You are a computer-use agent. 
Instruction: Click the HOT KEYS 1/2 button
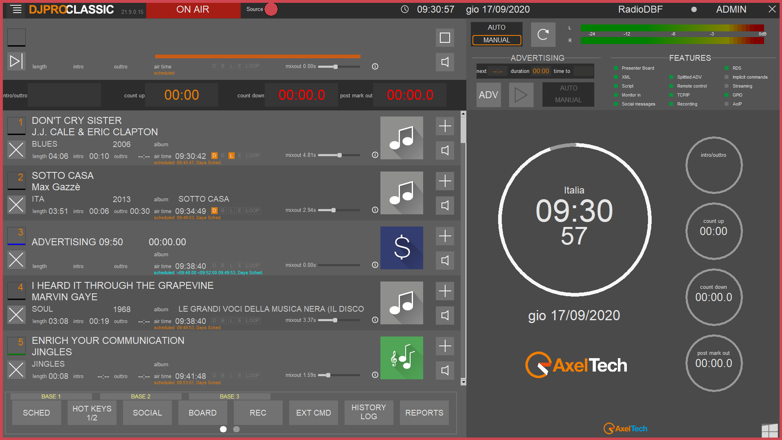[x=92, y=412]
